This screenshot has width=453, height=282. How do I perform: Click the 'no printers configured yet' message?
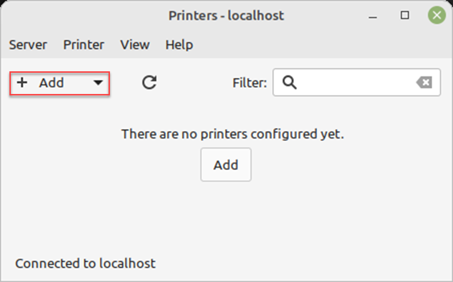click(x=233, y=134)
